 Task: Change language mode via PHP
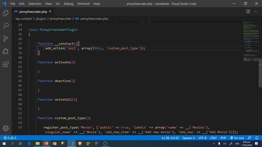pos(223,138)
